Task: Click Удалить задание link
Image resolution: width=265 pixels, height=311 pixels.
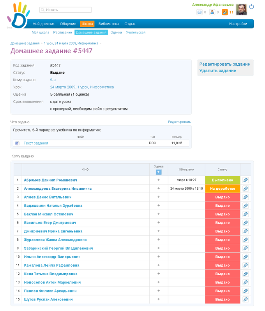Action: (217, 71)
